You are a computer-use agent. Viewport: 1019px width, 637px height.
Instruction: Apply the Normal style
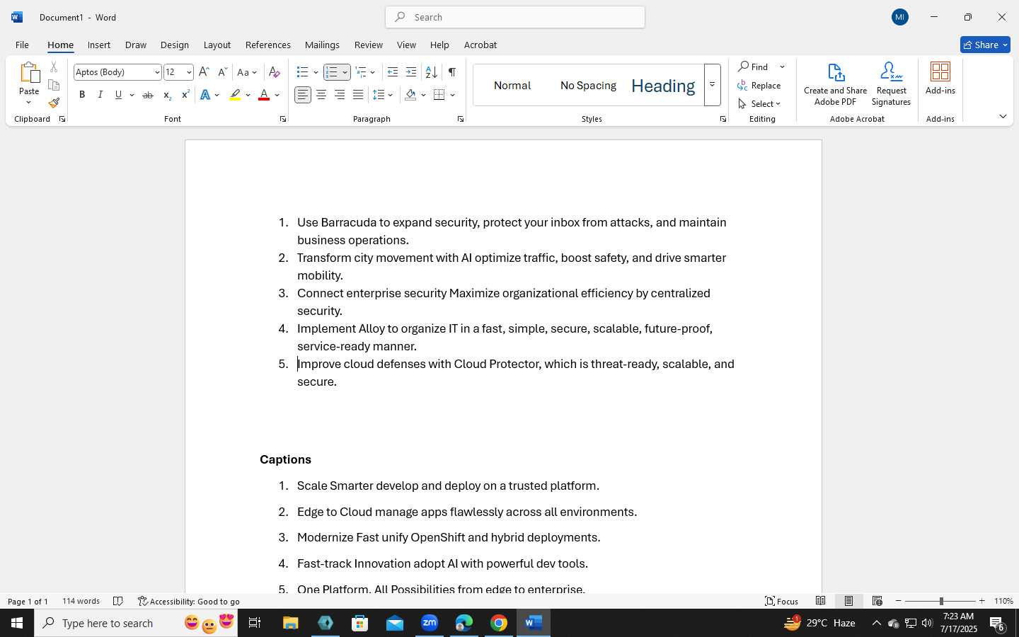(512, 85)
